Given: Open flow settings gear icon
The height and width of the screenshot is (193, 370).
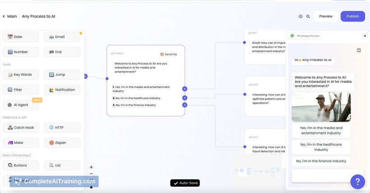Looking at the screenshot, I should tap(301, 16).
